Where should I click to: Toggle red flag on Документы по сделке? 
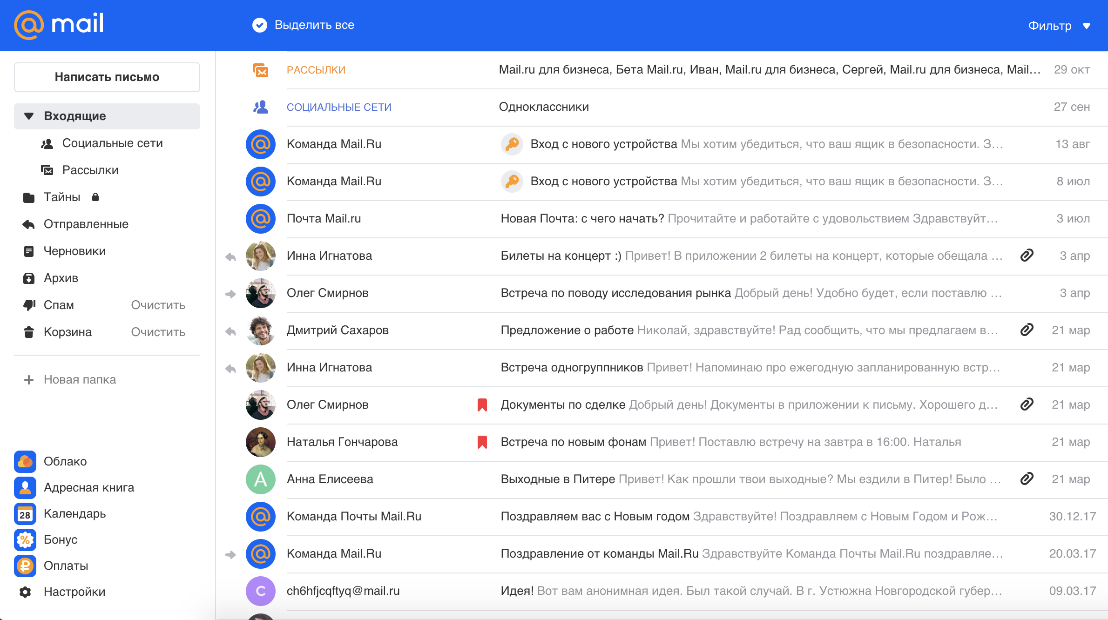click(x=482, y=405)
